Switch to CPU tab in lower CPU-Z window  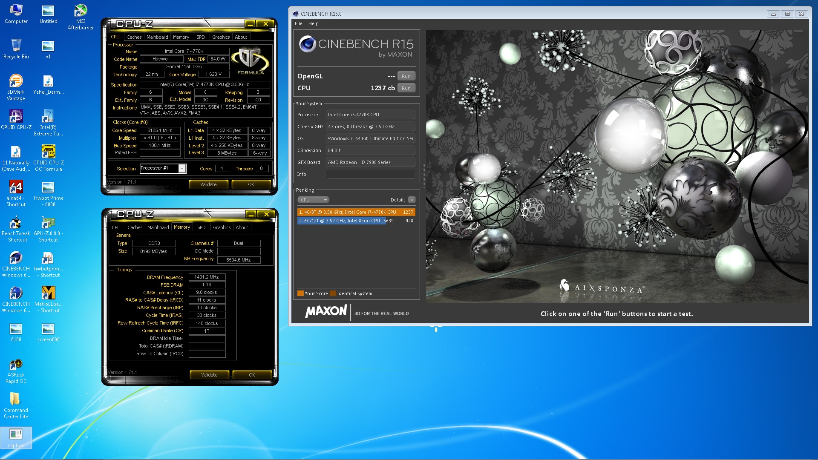pyautogui.click(x=116, y=227)
